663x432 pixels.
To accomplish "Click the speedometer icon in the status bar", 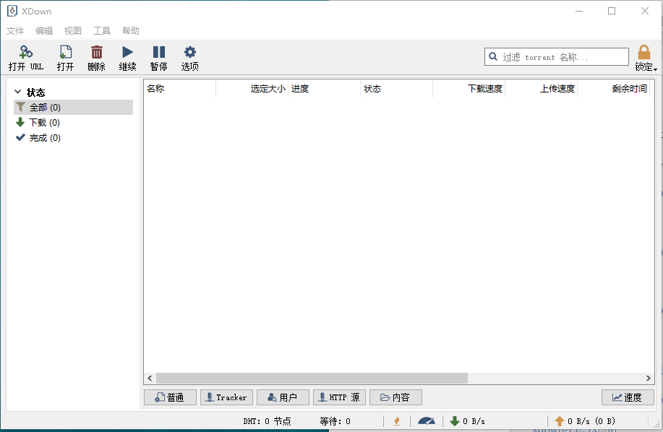I will (427, 420).
